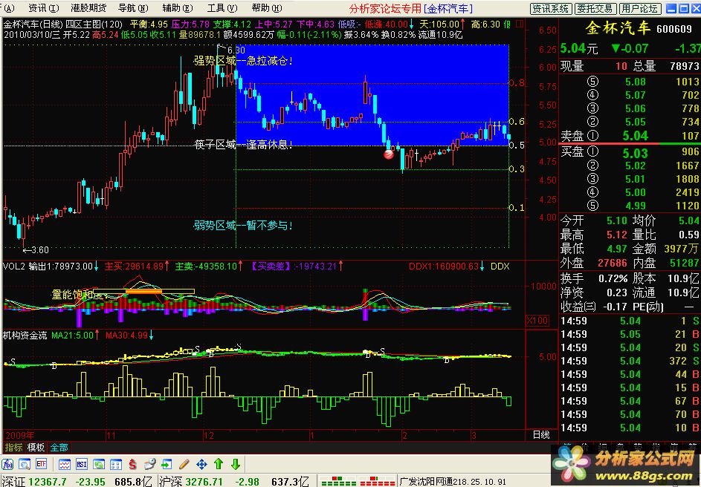The width and height of the screenshot is (701, 487).
Task: Open the 工具(V) menu
Action: coord(222,8)
